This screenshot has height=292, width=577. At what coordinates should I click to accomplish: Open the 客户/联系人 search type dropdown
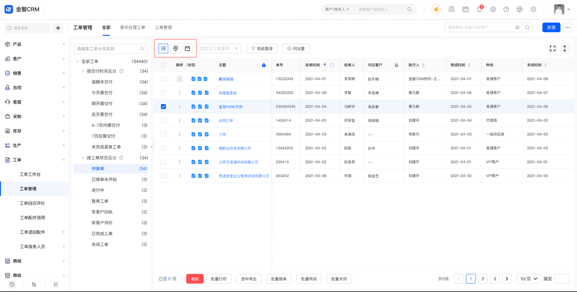coord(337,9)
